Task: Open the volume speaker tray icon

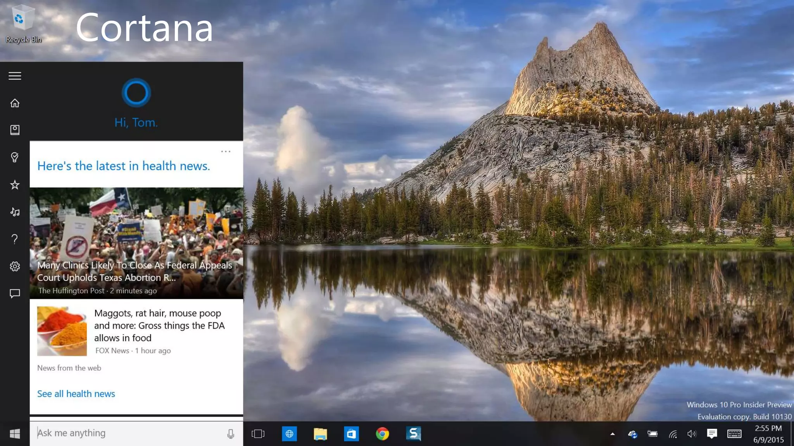Action: coord(692,434)
